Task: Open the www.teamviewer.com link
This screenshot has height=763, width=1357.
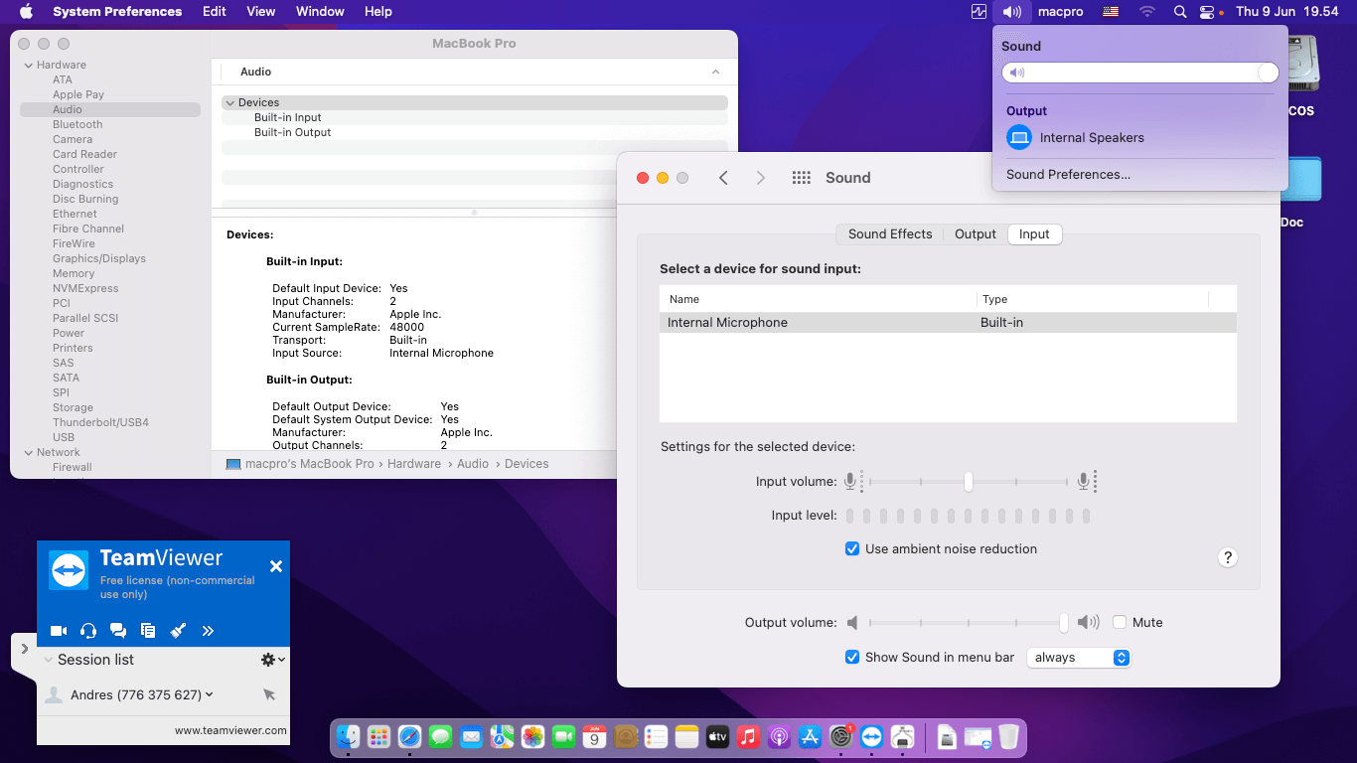Action: (230, 730)
